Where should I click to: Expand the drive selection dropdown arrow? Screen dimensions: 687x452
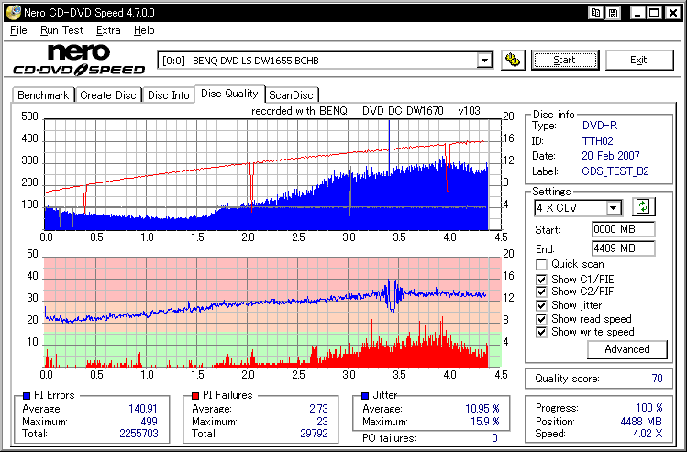(484, 60)
